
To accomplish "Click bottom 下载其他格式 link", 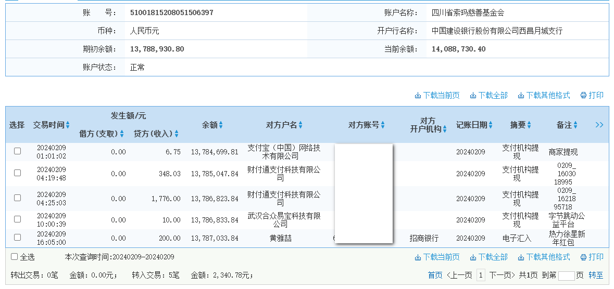I will coord(544,257).
